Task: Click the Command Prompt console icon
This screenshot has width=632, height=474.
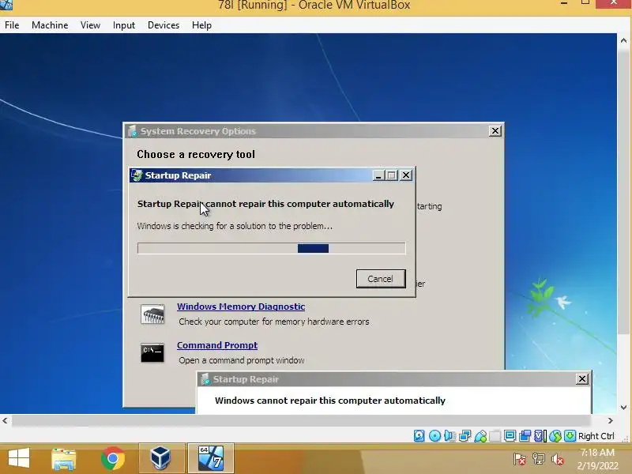Action: tap(152, 352)
